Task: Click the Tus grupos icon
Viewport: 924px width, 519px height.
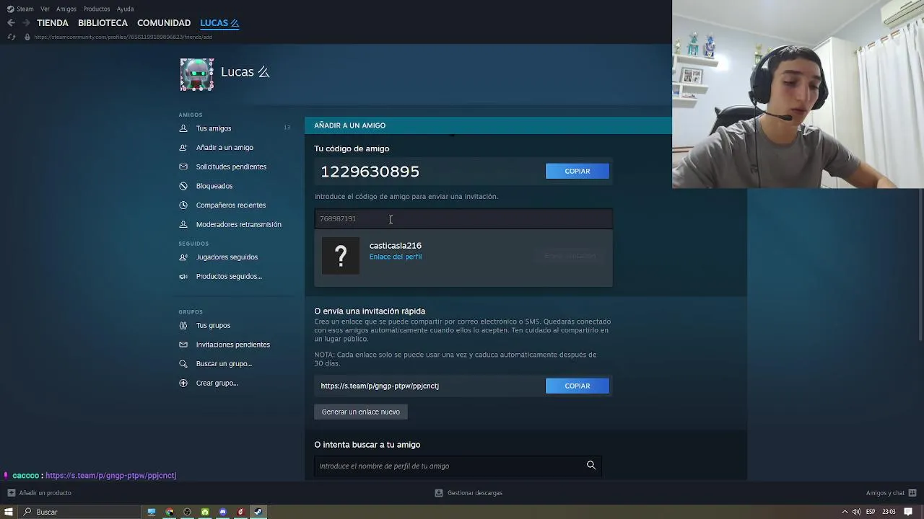Action: 183,325
